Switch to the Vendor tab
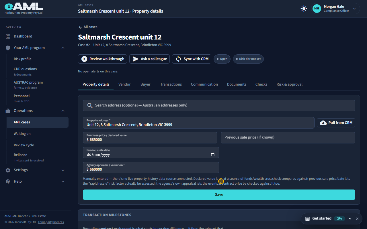Viewport: 367px width, 229px height. click(124, 84)
